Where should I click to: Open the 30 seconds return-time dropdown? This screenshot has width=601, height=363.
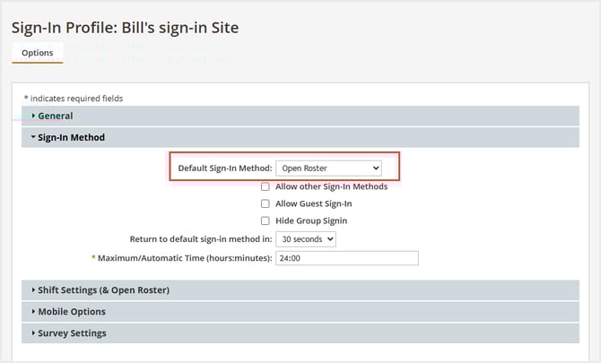(306, 239)
